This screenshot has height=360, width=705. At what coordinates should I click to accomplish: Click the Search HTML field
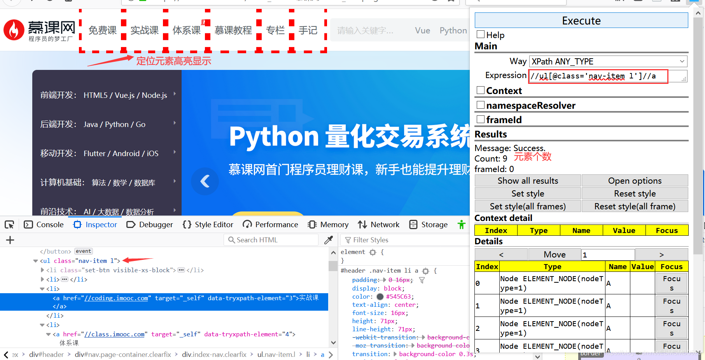(271, 240)
